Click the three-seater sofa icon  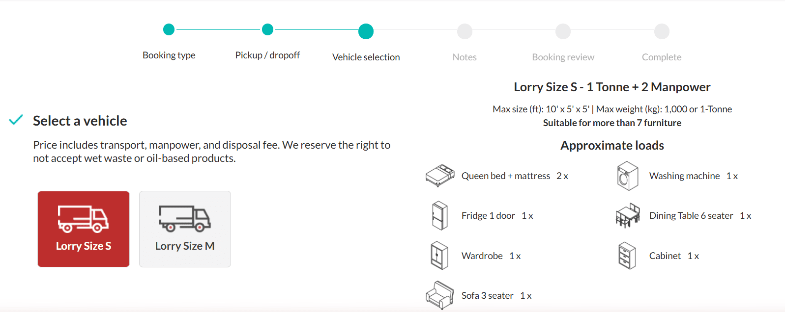(440, 295)
